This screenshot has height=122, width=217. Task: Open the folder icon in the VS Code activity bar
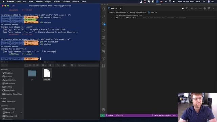tap(103, 52)
